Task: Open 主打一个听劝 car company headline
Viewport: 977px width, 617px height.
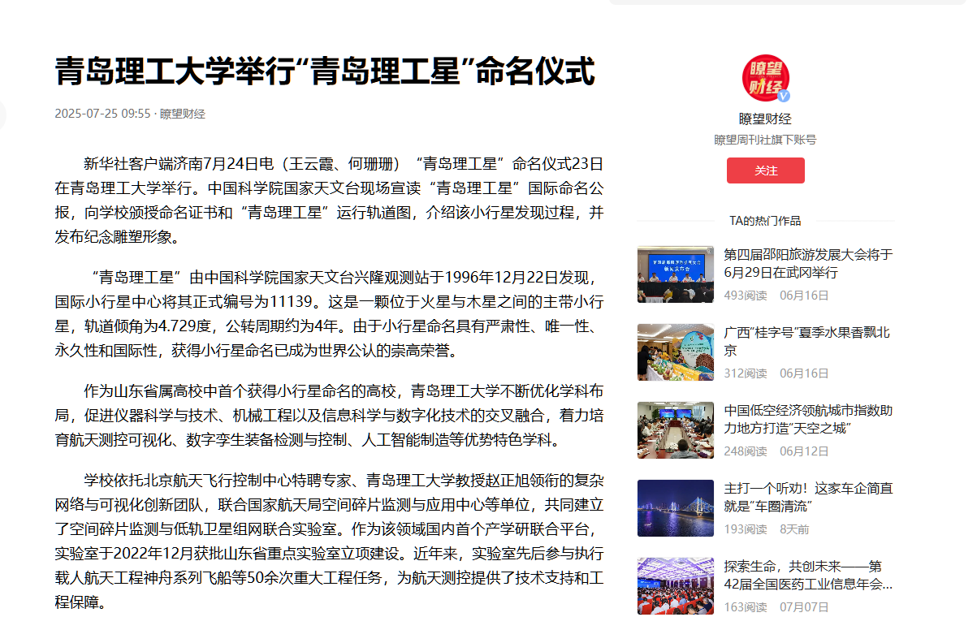Action: (x=808, y=498)
